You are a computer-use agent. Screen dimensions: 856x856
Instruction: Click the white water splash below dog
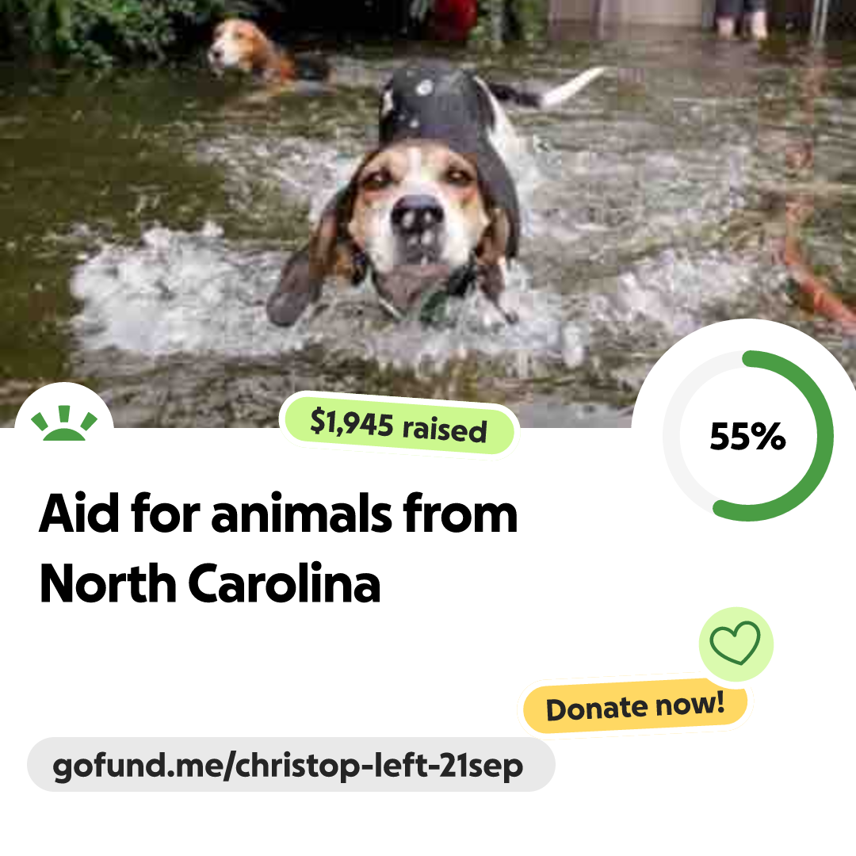click(327, 306)
